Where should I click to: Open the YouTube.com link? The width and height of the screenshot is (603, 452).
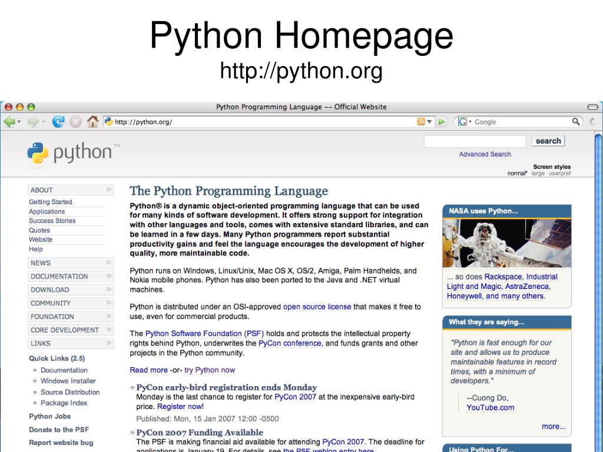(491, 407)
